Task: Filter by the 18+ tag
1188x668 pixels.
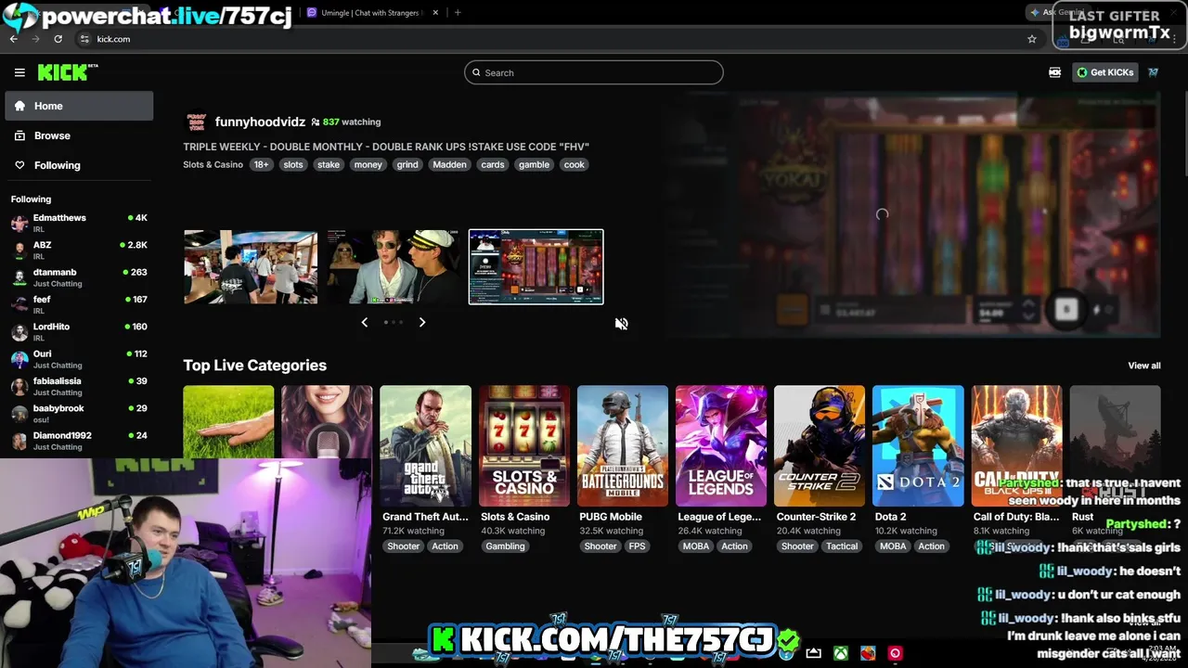Action: click(x=261, y=164)
